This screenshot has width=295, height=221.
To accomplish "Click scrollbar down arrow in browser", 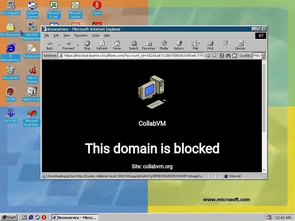I will [264, 170].
